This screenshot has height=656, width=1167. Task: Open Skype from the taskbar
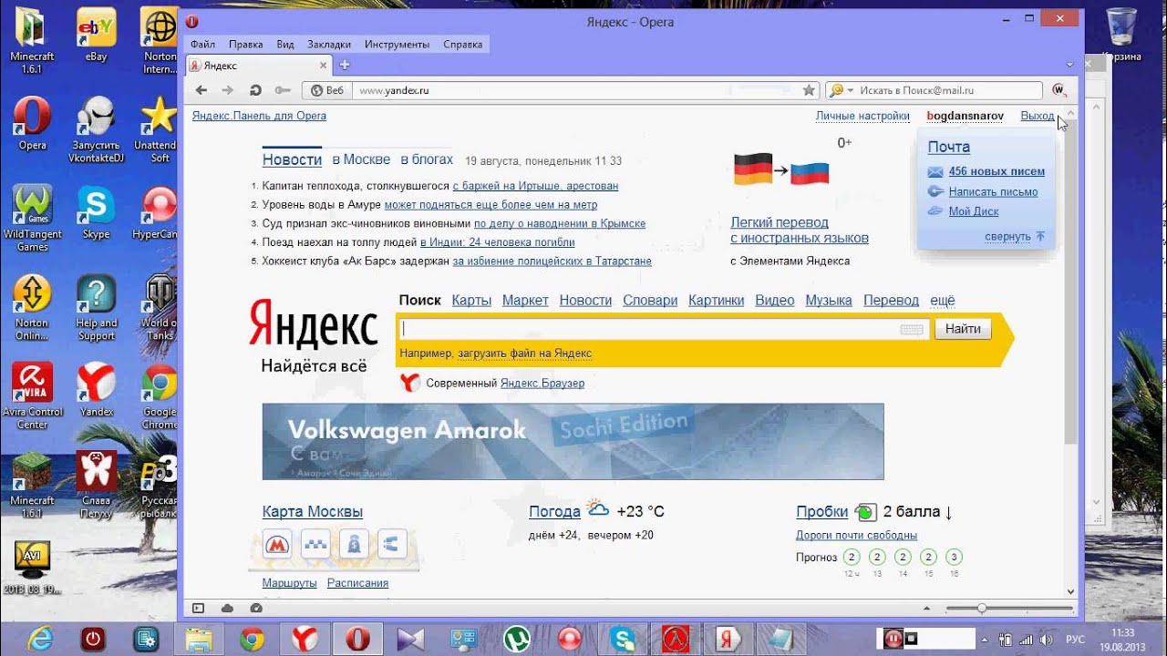click(624, 639)
